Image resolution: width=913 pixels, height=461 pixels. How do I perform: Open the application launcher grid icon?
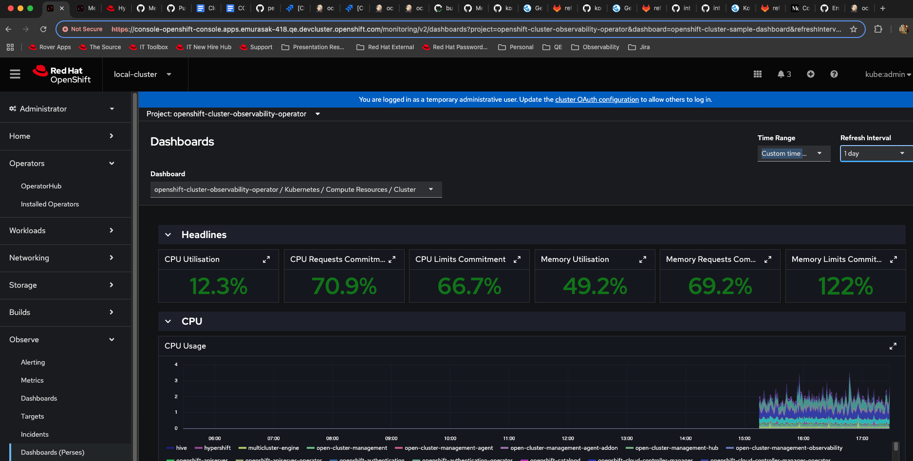(758, 74)
